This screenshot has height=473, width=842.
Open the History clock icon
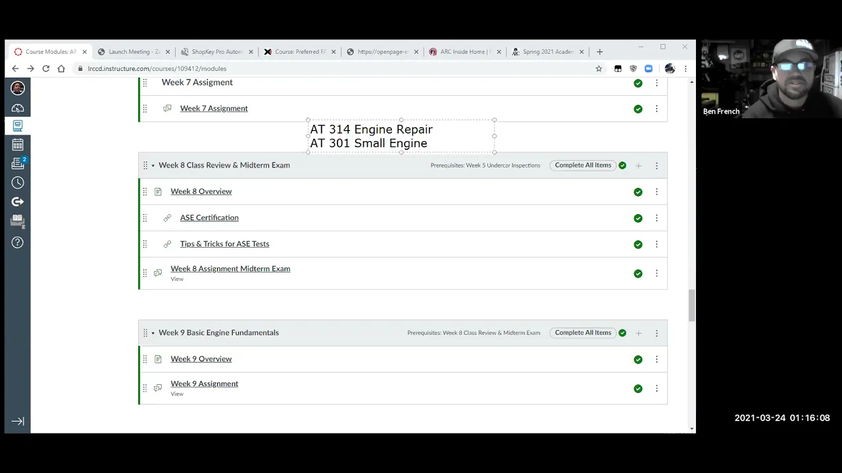pyautogui.click(x=18, y=183)
